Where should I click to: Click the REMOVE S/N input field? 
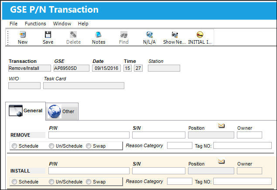click(159, 135)
